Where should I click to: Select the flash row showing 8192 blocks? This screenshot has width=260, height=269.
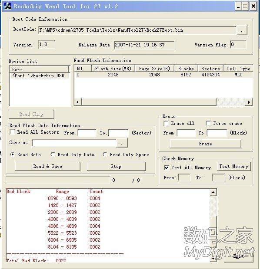click(x=163, y=75)
